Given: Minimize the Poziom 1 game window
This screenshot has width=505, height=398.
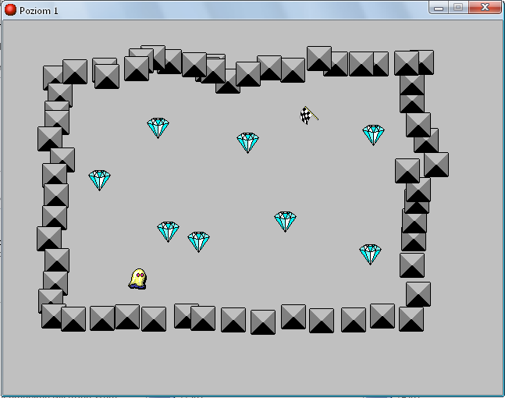Looking at the screenshot, I should tap(439, 7).
